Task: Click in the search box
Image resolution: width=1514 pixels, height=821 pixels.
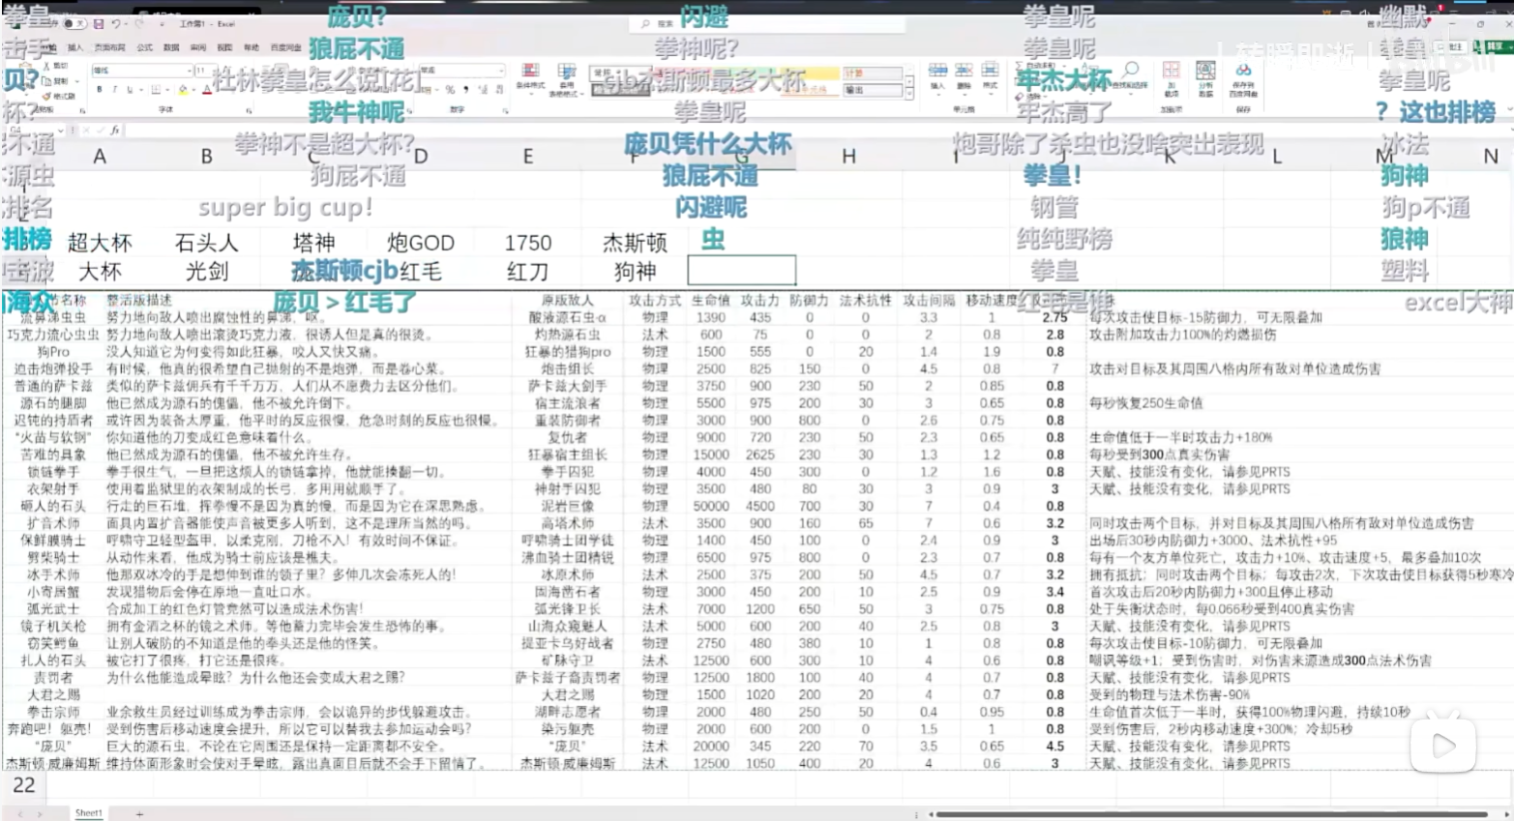Action: click(x=767, y=23)
